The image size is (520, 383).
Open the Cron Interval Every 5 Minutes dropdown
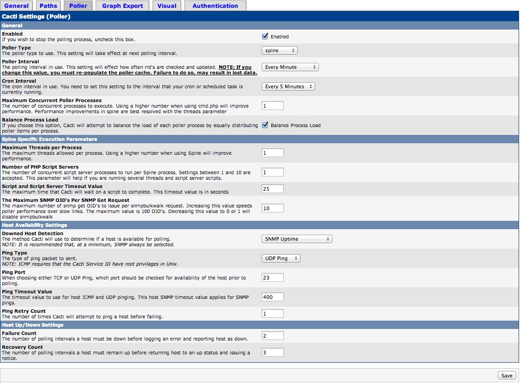(x=288, y=86)
